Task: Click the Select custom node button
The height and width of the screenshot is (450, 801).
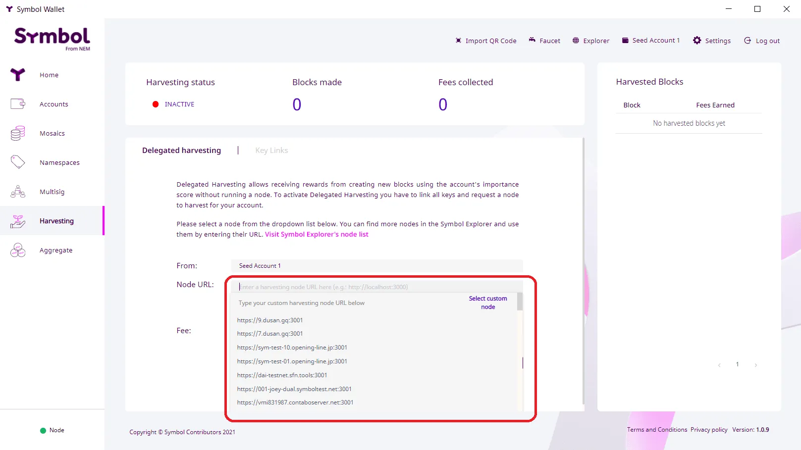Action: pos(488,302)
